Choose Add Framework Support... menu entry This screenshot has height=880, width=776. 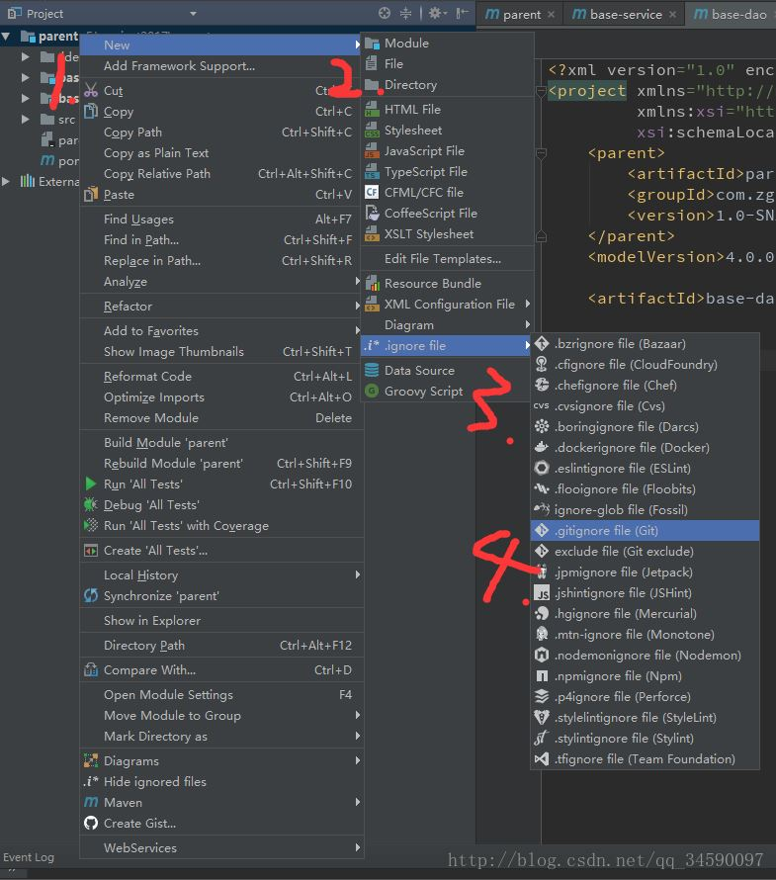click(x=221, y=65)
